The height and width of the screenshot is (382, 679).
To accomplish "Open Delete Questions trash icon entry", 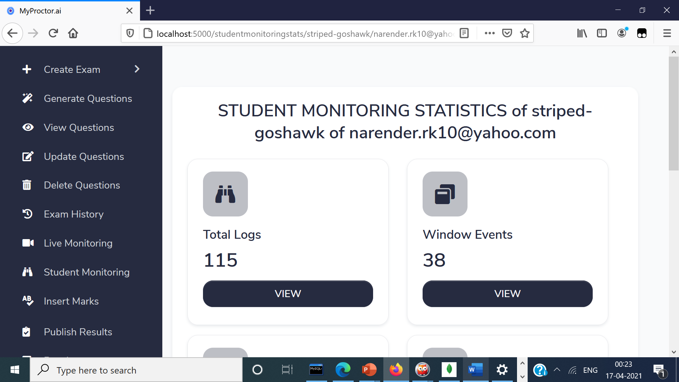I will point(27,185).
